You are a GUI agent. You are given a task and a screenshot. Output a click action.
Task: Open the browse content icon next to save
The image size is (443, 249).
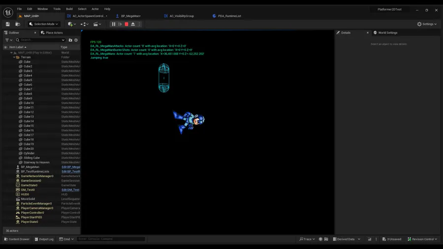point(18,24)
